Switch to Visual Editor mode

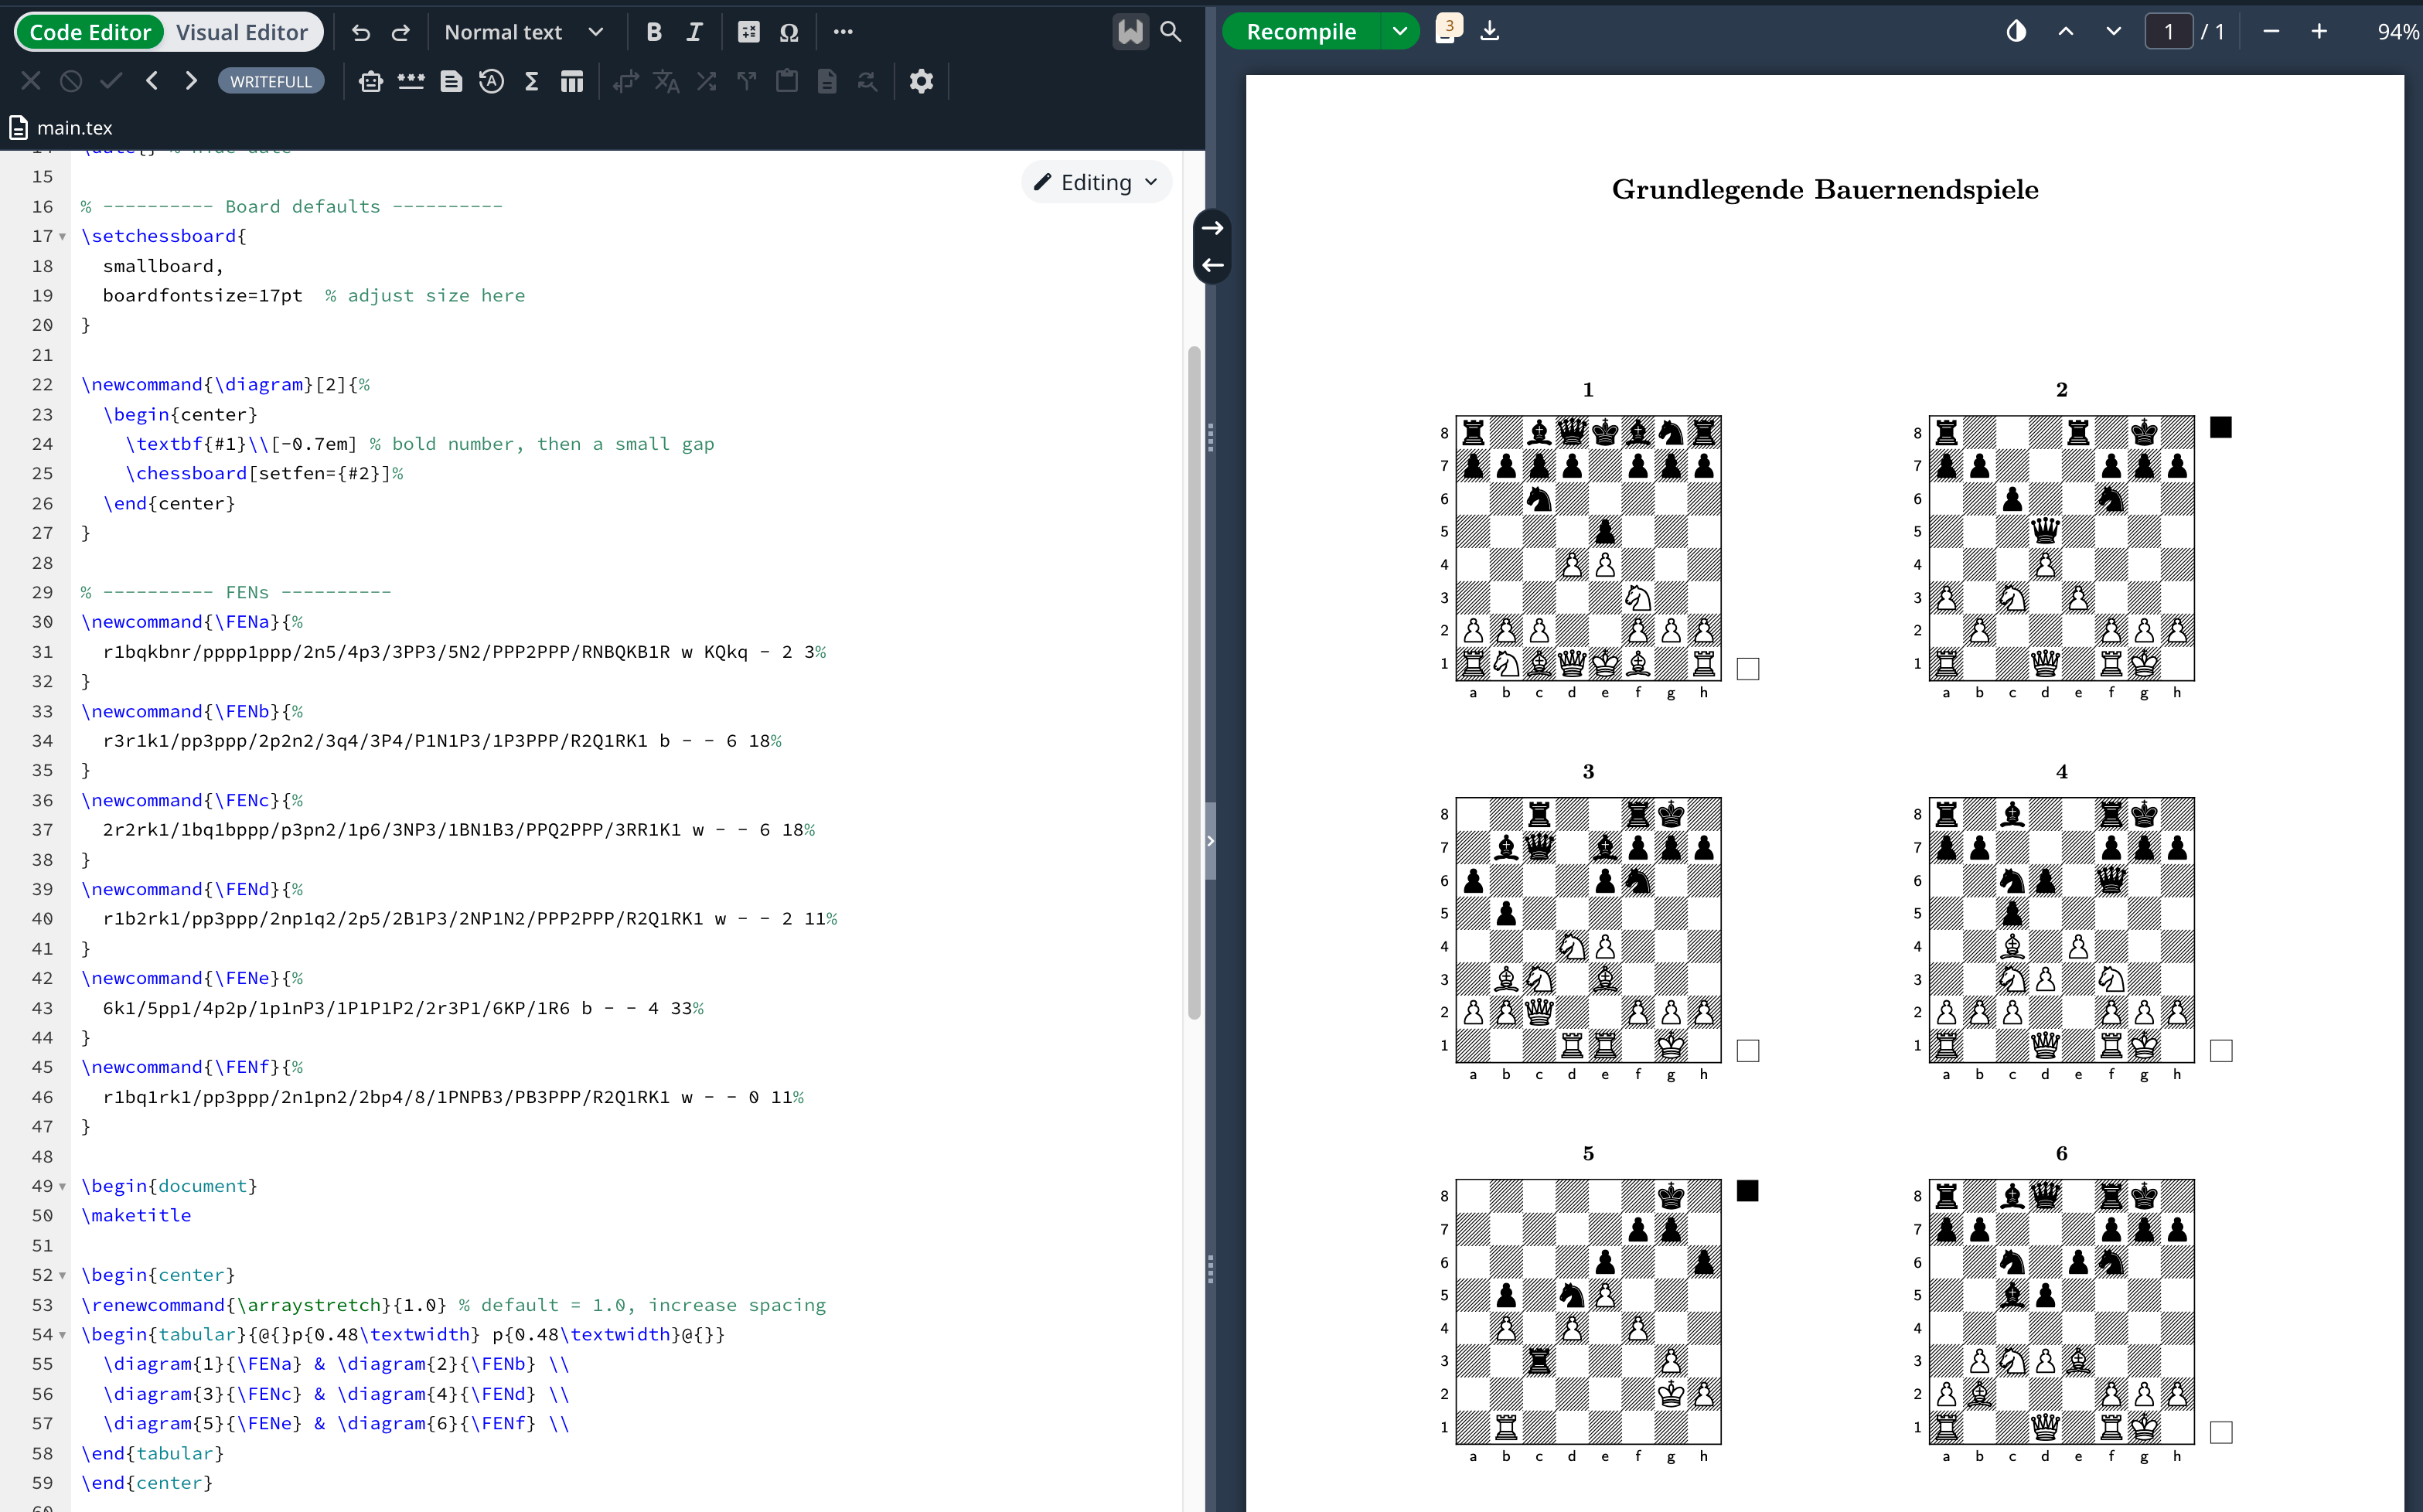(242, 32)
